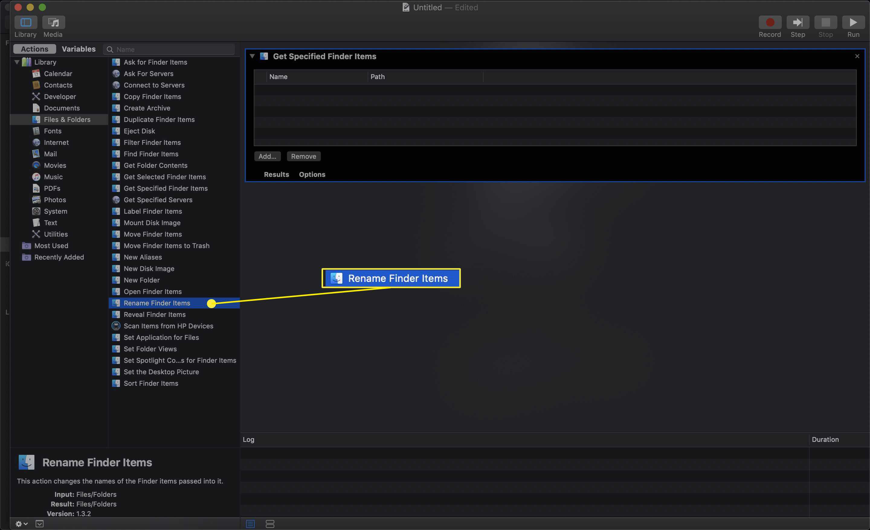Select the Sort Finder Items action icon
The image size is (870, 530).
tap(116, 383)
